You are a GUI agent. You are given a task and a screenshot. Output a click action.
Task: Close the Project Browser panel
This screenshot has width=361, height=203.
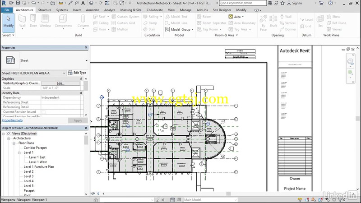[x=86, y=128]
